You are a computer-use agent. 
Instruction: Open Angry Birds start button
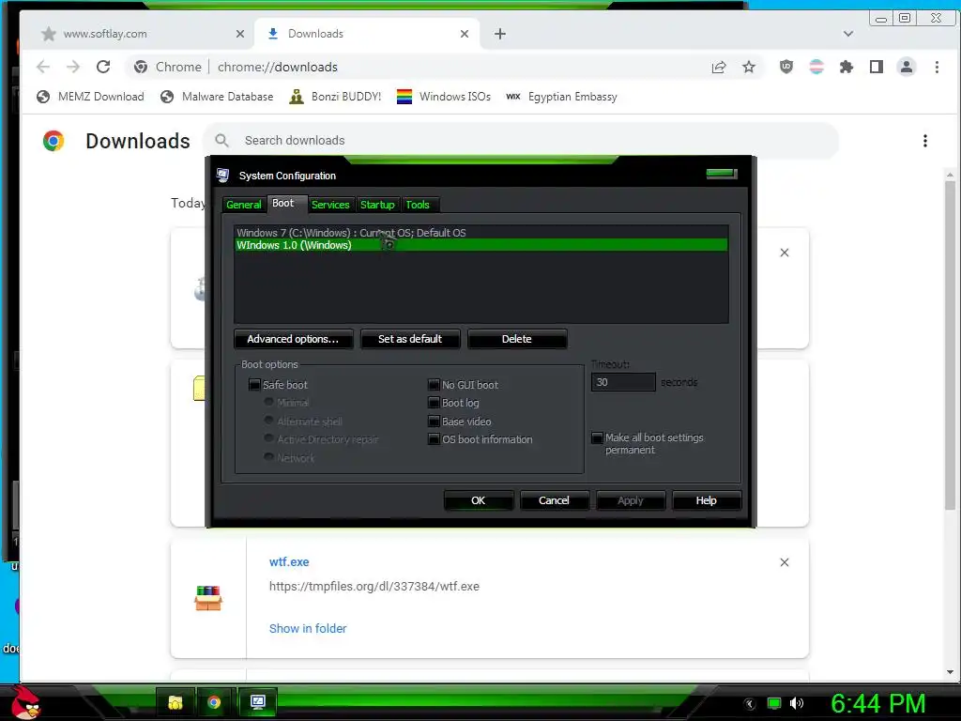(25, 702)
